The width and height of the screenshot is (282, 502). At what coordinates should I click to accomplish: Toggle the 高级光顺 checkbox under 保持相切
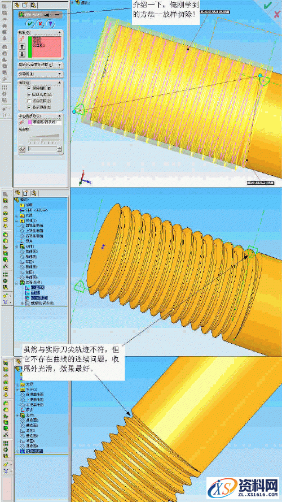coord(29,94)
